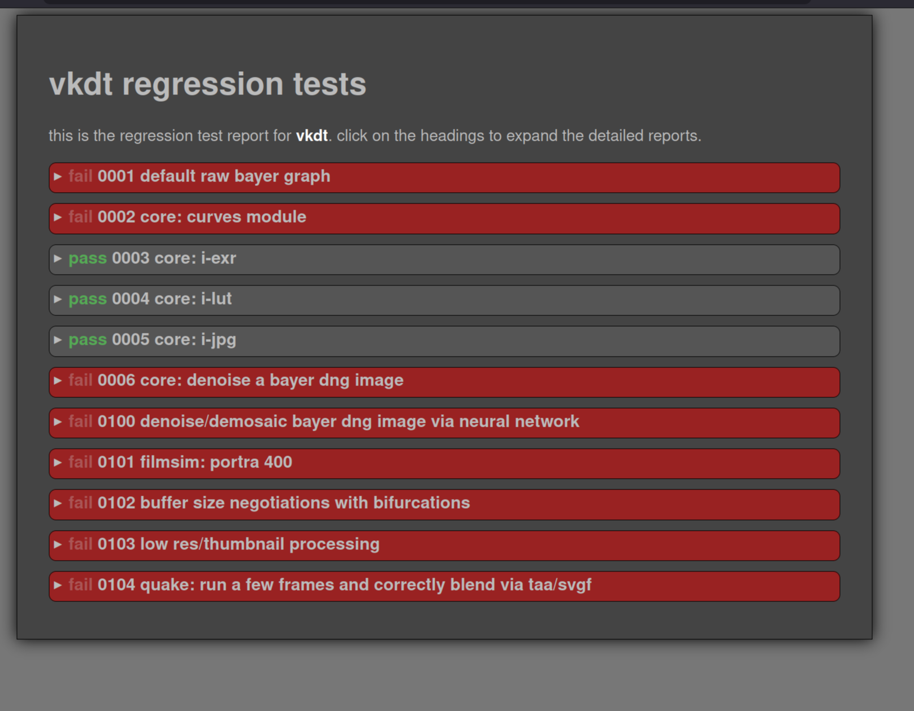Click the disclosure triangle beside 0002 curves module

tap(58, 218)
